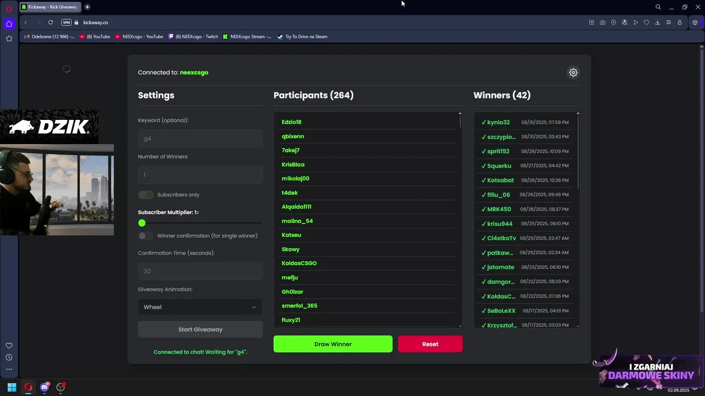Click the Keyword input field

coord(200,139)
